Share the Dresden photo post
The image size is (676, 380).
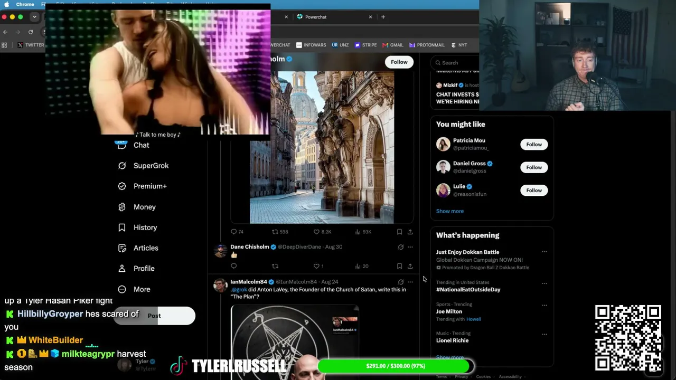click(x=410, y=232)
